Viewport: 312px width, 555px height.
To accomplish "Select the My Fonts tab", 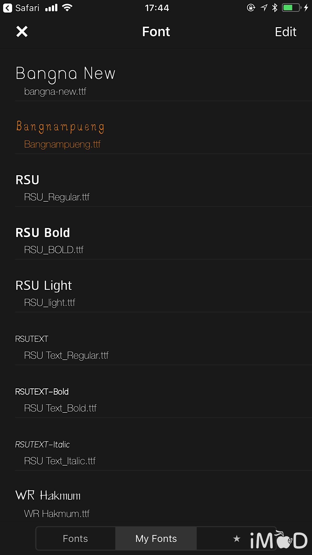I will (x=156, y=538).
